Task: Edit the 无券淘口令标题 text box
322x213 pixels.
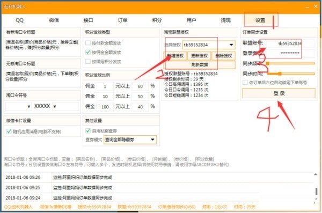Action: [x=42, y=78]
